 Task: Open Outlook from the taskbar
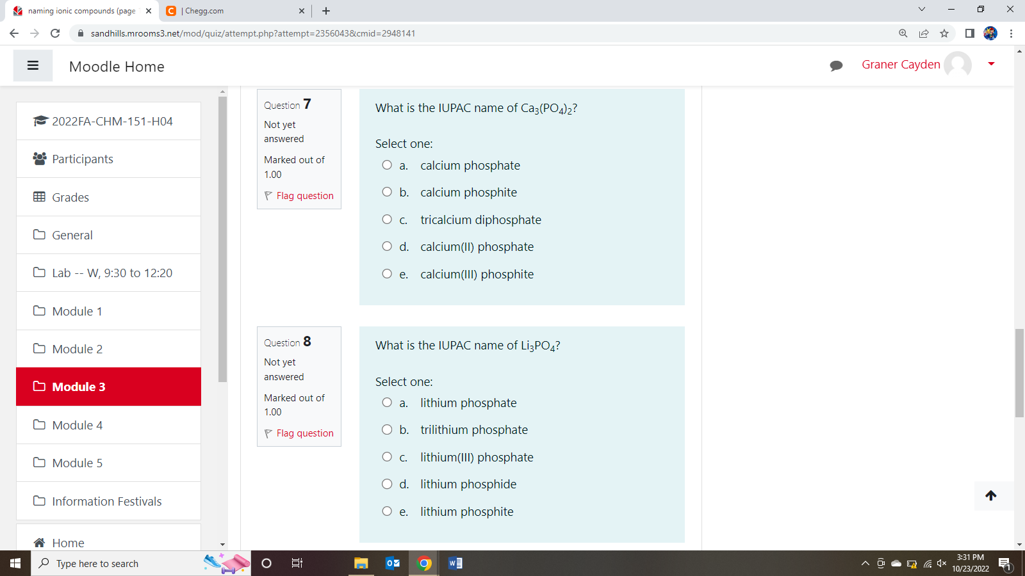click(393, 563)
